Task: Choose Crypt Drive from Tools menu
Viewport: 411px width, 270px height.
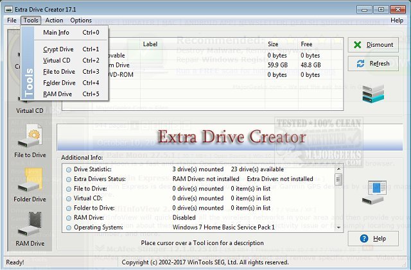Action: click(x=71, y=49)
